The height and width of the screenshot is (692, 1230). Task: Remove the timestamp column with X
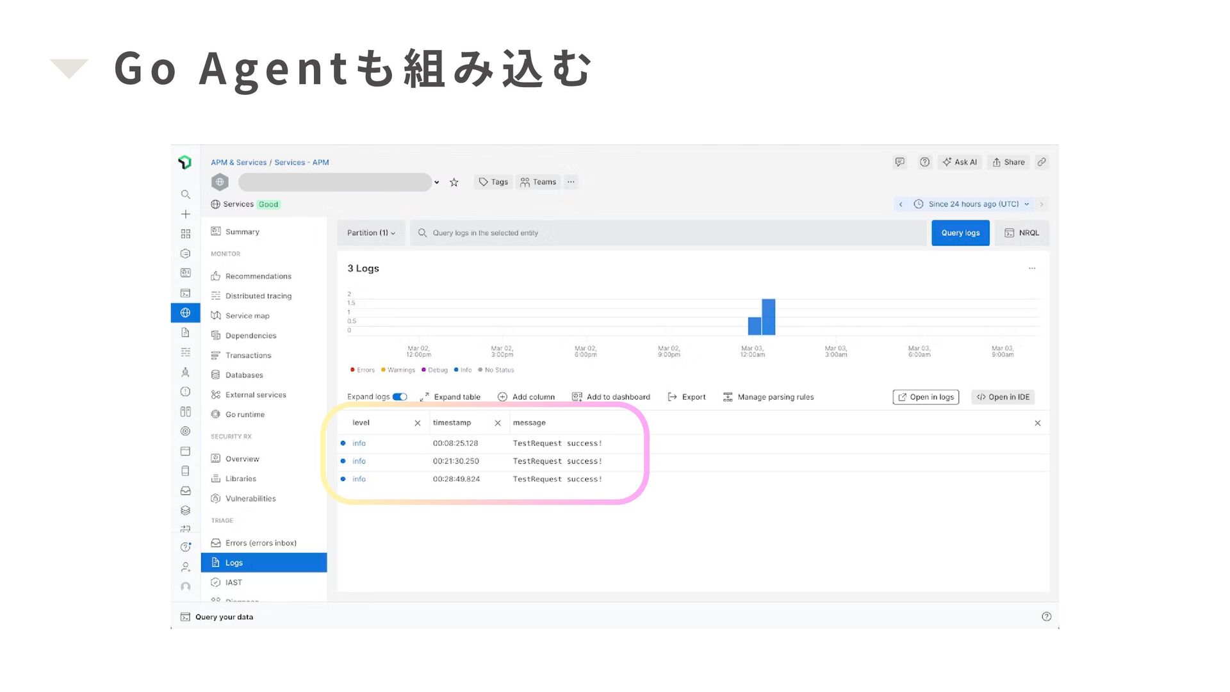click(x=498, y=423)
